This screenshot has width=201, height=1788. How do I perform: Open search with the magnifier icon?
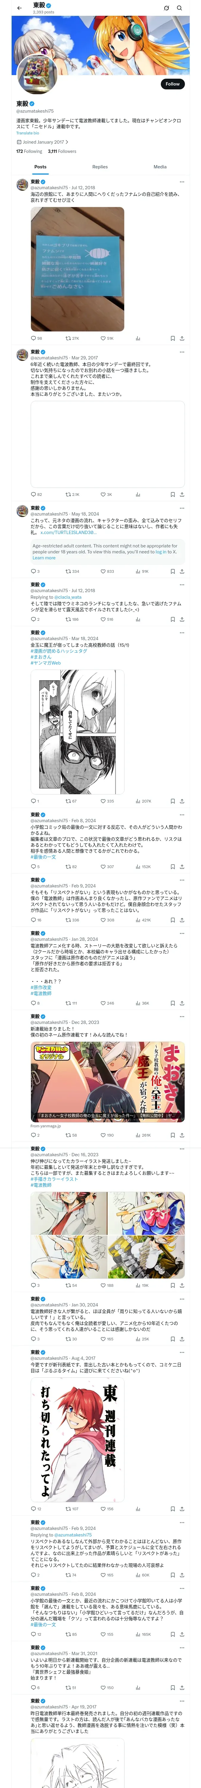pos(180,8)
